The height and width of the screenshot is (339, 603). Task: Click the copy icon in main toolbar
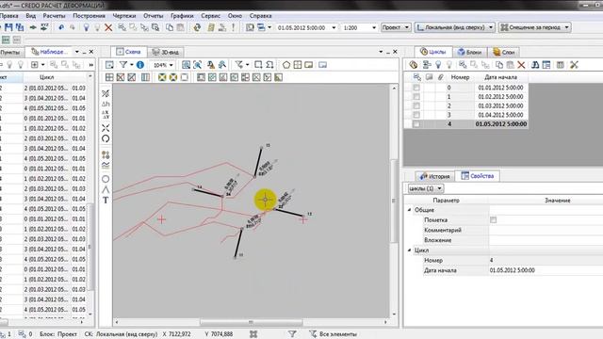tap(170, 27)
